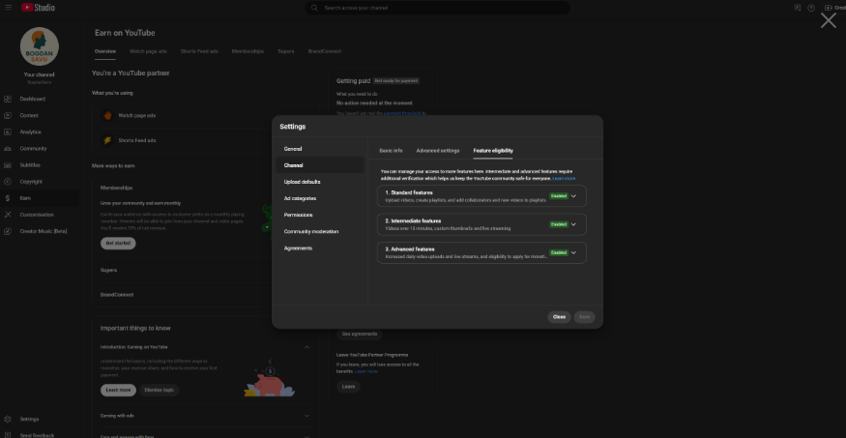Open the Watch page ads tab
This screenshot has width=846, height=438.
point(148,51)
